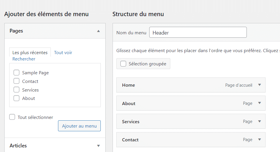Screen dimensions: 280x152
Task: Expand the About menu item arrow
Action: click(x=260, y=103)
